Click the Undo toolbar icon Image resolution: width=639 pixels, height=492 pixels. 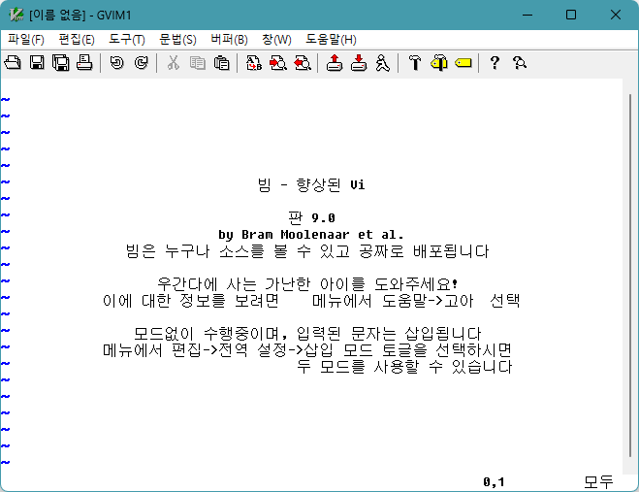click(x=117, y=63)
